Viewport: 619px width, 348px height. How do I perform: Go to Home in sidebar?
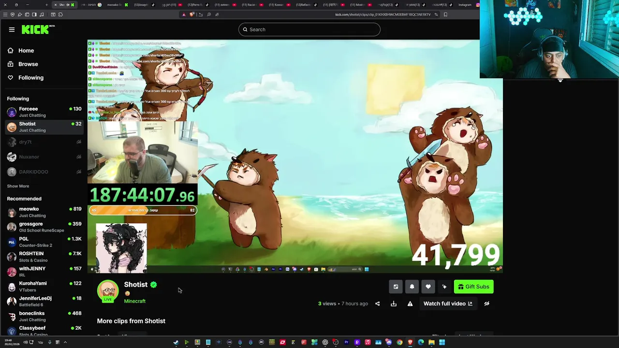pyautogui.click(x=26, y=50)
